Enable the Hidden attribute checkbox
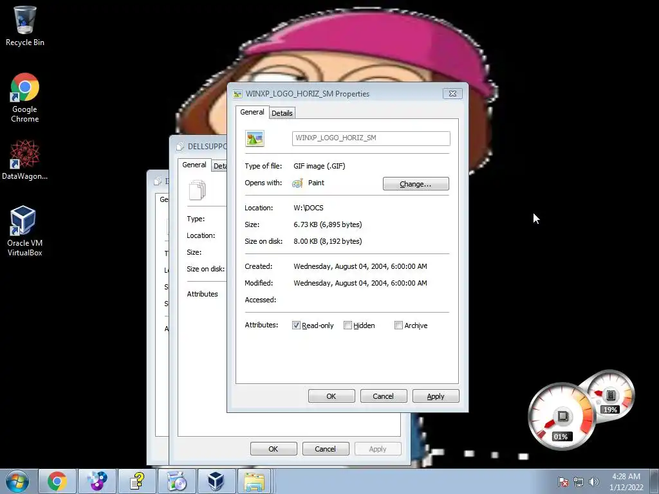Viewport: 659px width, 494px height. [348, 325]
